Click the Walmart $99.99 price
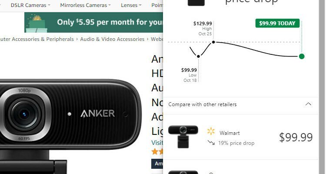This screenshot has width=326, height=174. coord(296,137)
